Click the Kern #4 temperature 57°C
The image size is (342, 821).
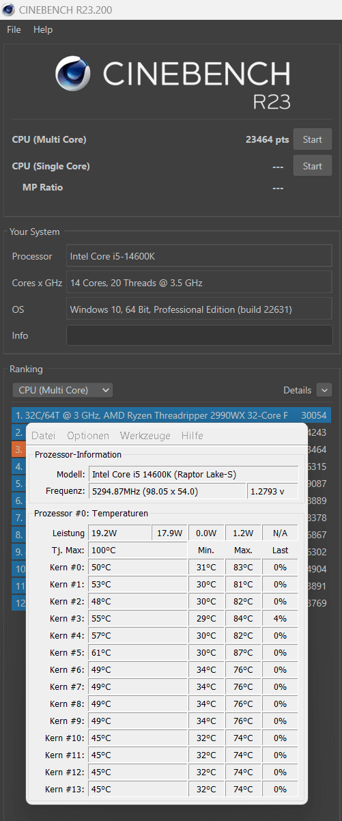coord(137,635)
